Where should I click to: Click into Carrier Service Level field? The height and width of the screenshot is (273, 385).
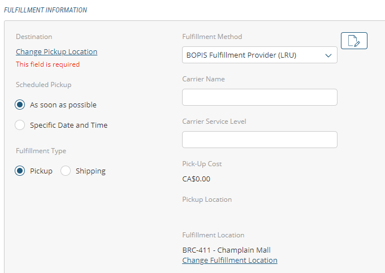(x=259, y=140)
